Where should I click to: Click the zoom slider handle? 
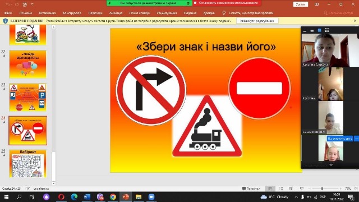(x=322, y=189)
